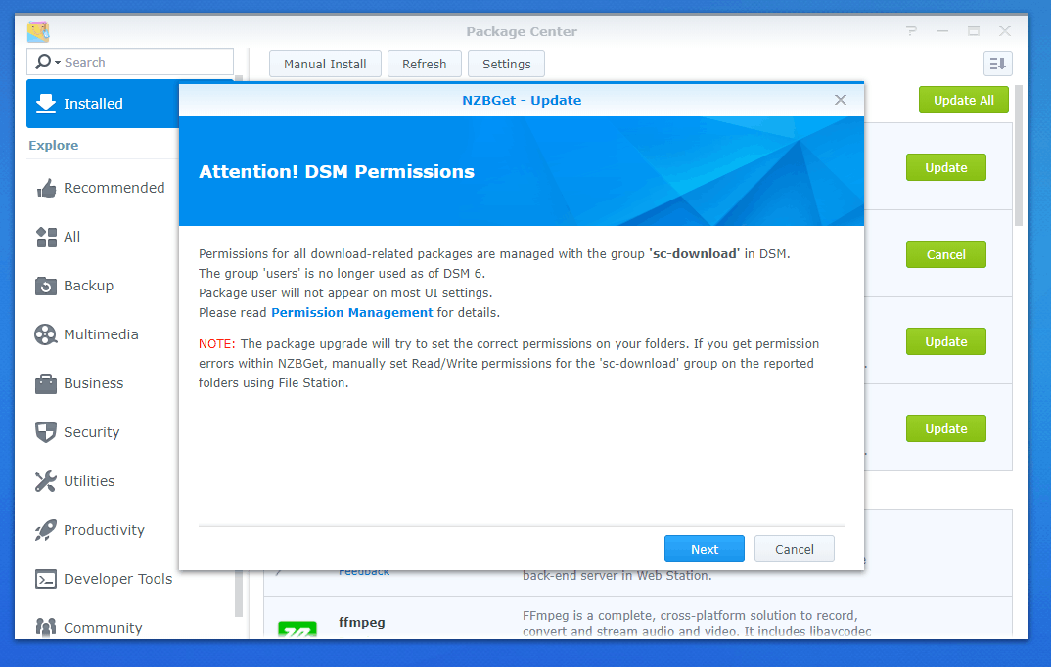The image size is (1051, 667).
Task: Click the Community category label
Action: coord(103,628)
